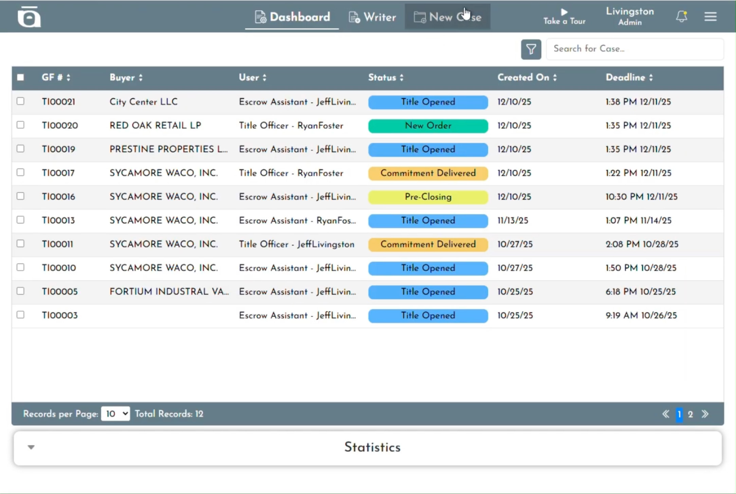Image resolution: width=736 pixels, height=494 pixels.
Task: Open the New Case tab
Action: pos(447,17)
